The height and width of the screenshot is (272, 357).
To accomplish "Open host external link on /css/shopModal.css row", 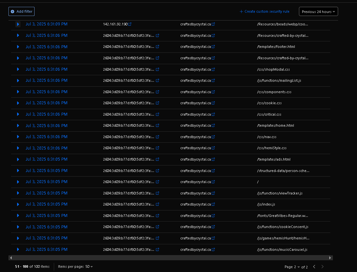I will click(213, 69).
